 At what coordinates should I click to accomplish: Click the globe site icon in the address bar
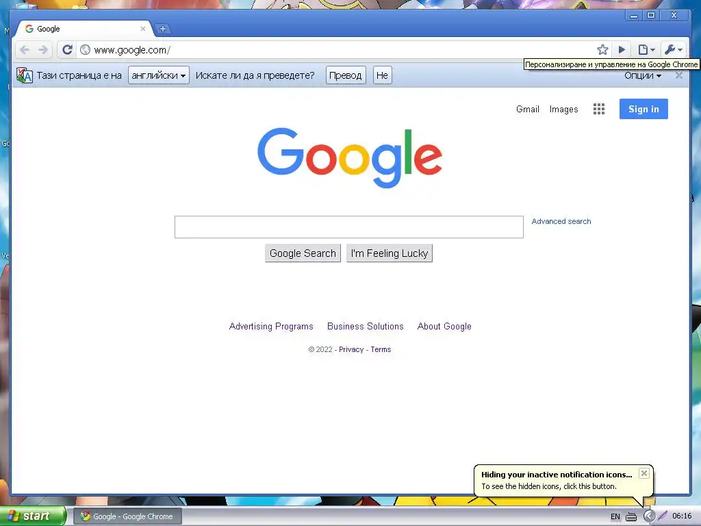coord(85,49)
